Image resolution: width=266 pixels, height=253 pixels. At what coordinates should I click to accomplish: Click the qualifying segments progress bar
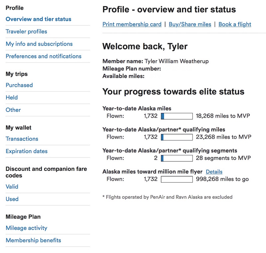tap(177, 158)
